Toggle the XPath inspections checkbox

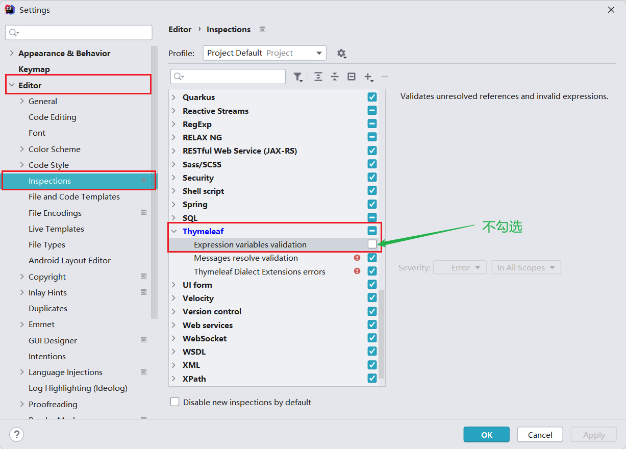(x=372, y=378)
